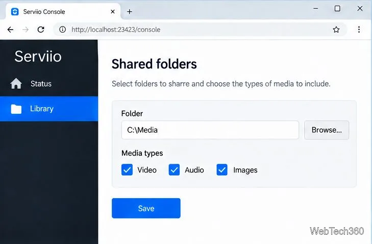This screenshot has width=372, height=244.
Task: Click the address bar URL localhost:23423/console
Action: click(x=116, y=30)
